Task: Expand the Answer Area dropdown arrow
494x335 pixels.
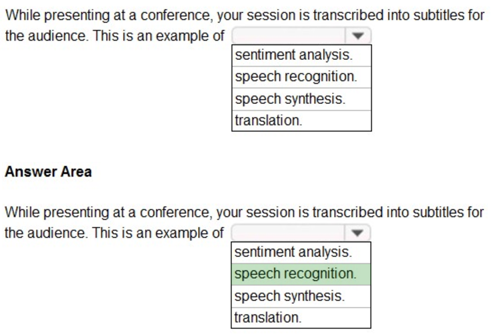Action: [x=359, y=233]
